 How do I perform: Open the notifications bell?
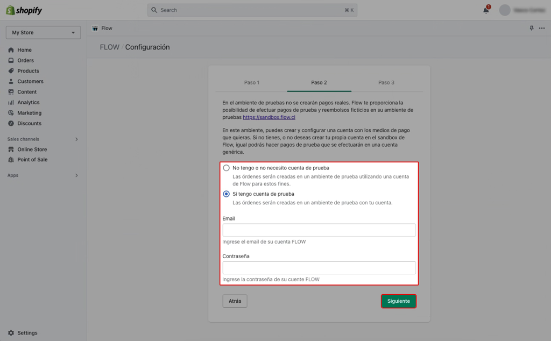[x=486, y=10]
